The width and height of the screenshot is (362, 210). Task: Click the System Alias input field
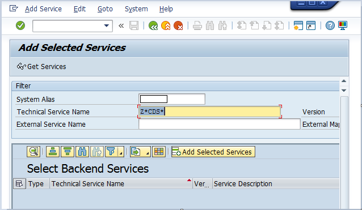point(172,99)
